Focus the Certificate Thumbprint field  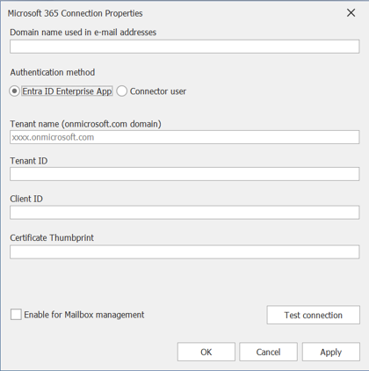[x=184, y=252]
